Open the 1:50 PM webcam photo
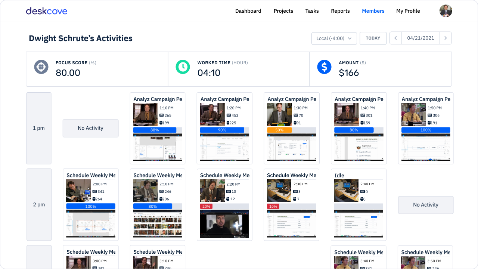The width and height of the screenshot is (478, 269). pyautogui.click(x=413, y=114)
